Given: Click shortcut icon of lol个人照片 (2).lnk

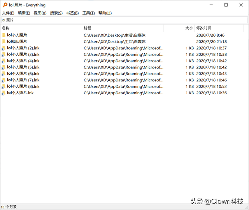Looking at the screenshot, I should click(4, 48).
